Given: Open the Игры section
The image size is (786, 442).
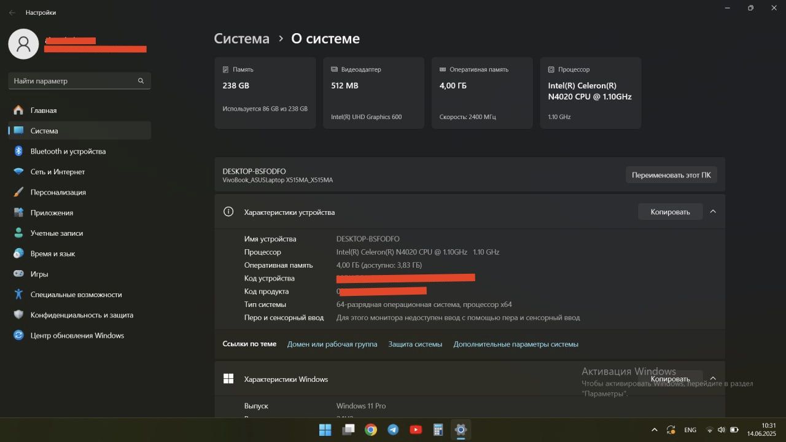Looking at the screenshot, I should (79, 274).
